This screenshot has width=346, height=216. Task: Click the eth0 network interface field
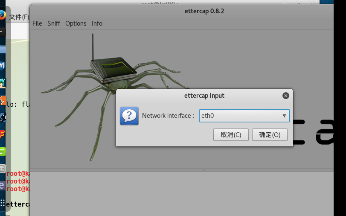244,116
